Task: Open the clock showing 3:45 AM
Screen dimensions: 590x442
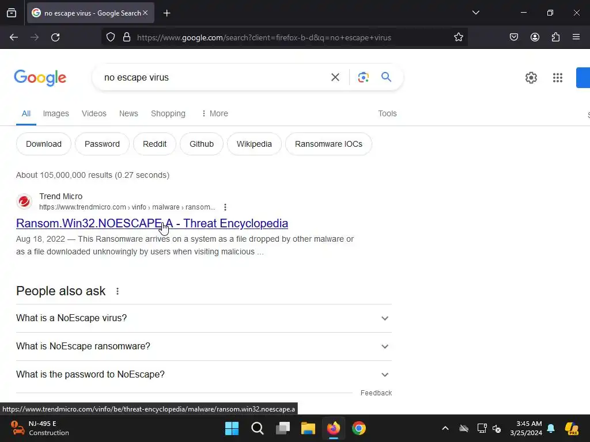Action: tap(526, 428)
